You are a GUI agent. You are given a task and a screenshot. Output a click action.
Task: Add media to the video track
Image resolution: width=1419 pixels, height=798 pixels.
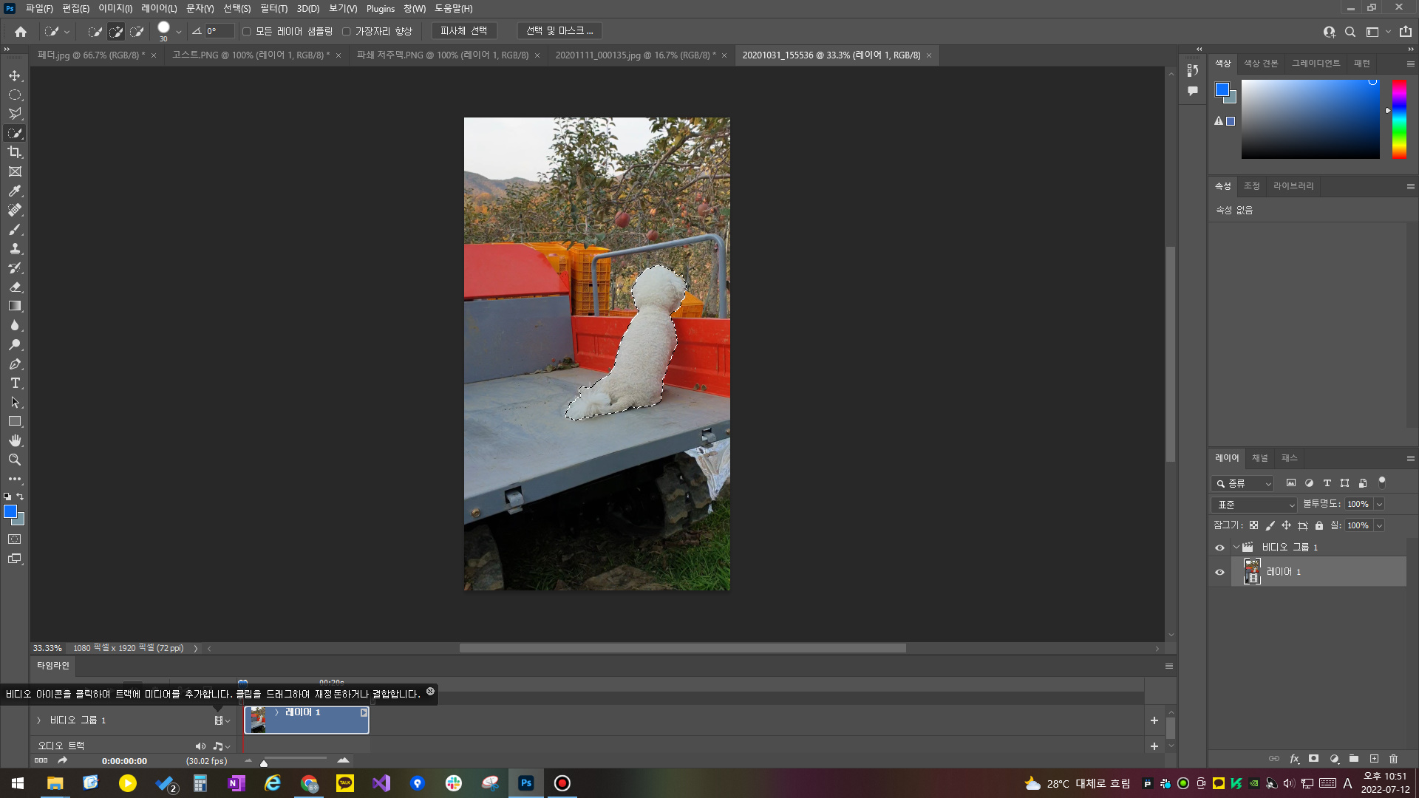click(1154, 720)
